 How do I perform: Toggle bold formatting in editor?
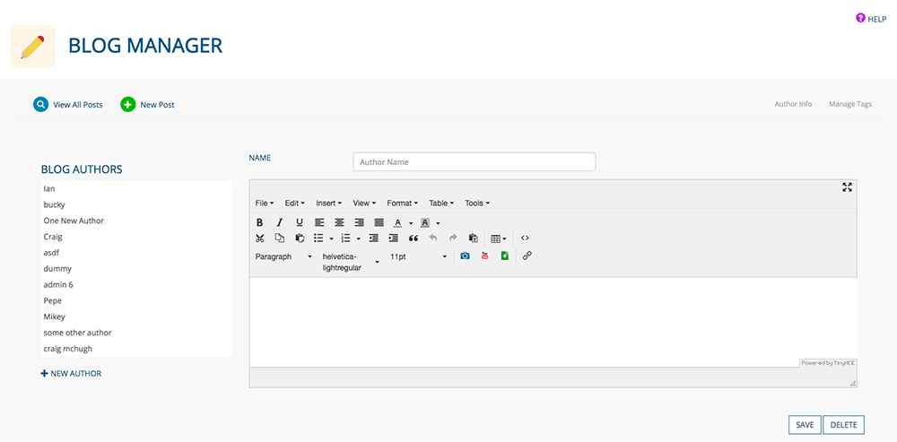(260, 222)
